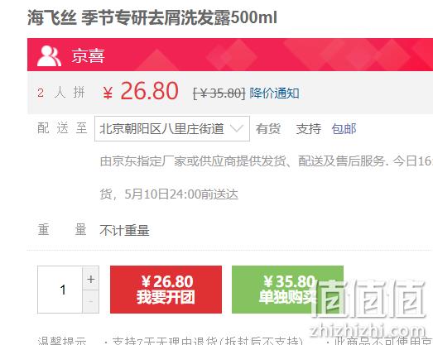Viewport: 433px width, 345px height.
Task: Click the 包邮 free shipping link
Action: pyautogui.click(x=344, y=128)
